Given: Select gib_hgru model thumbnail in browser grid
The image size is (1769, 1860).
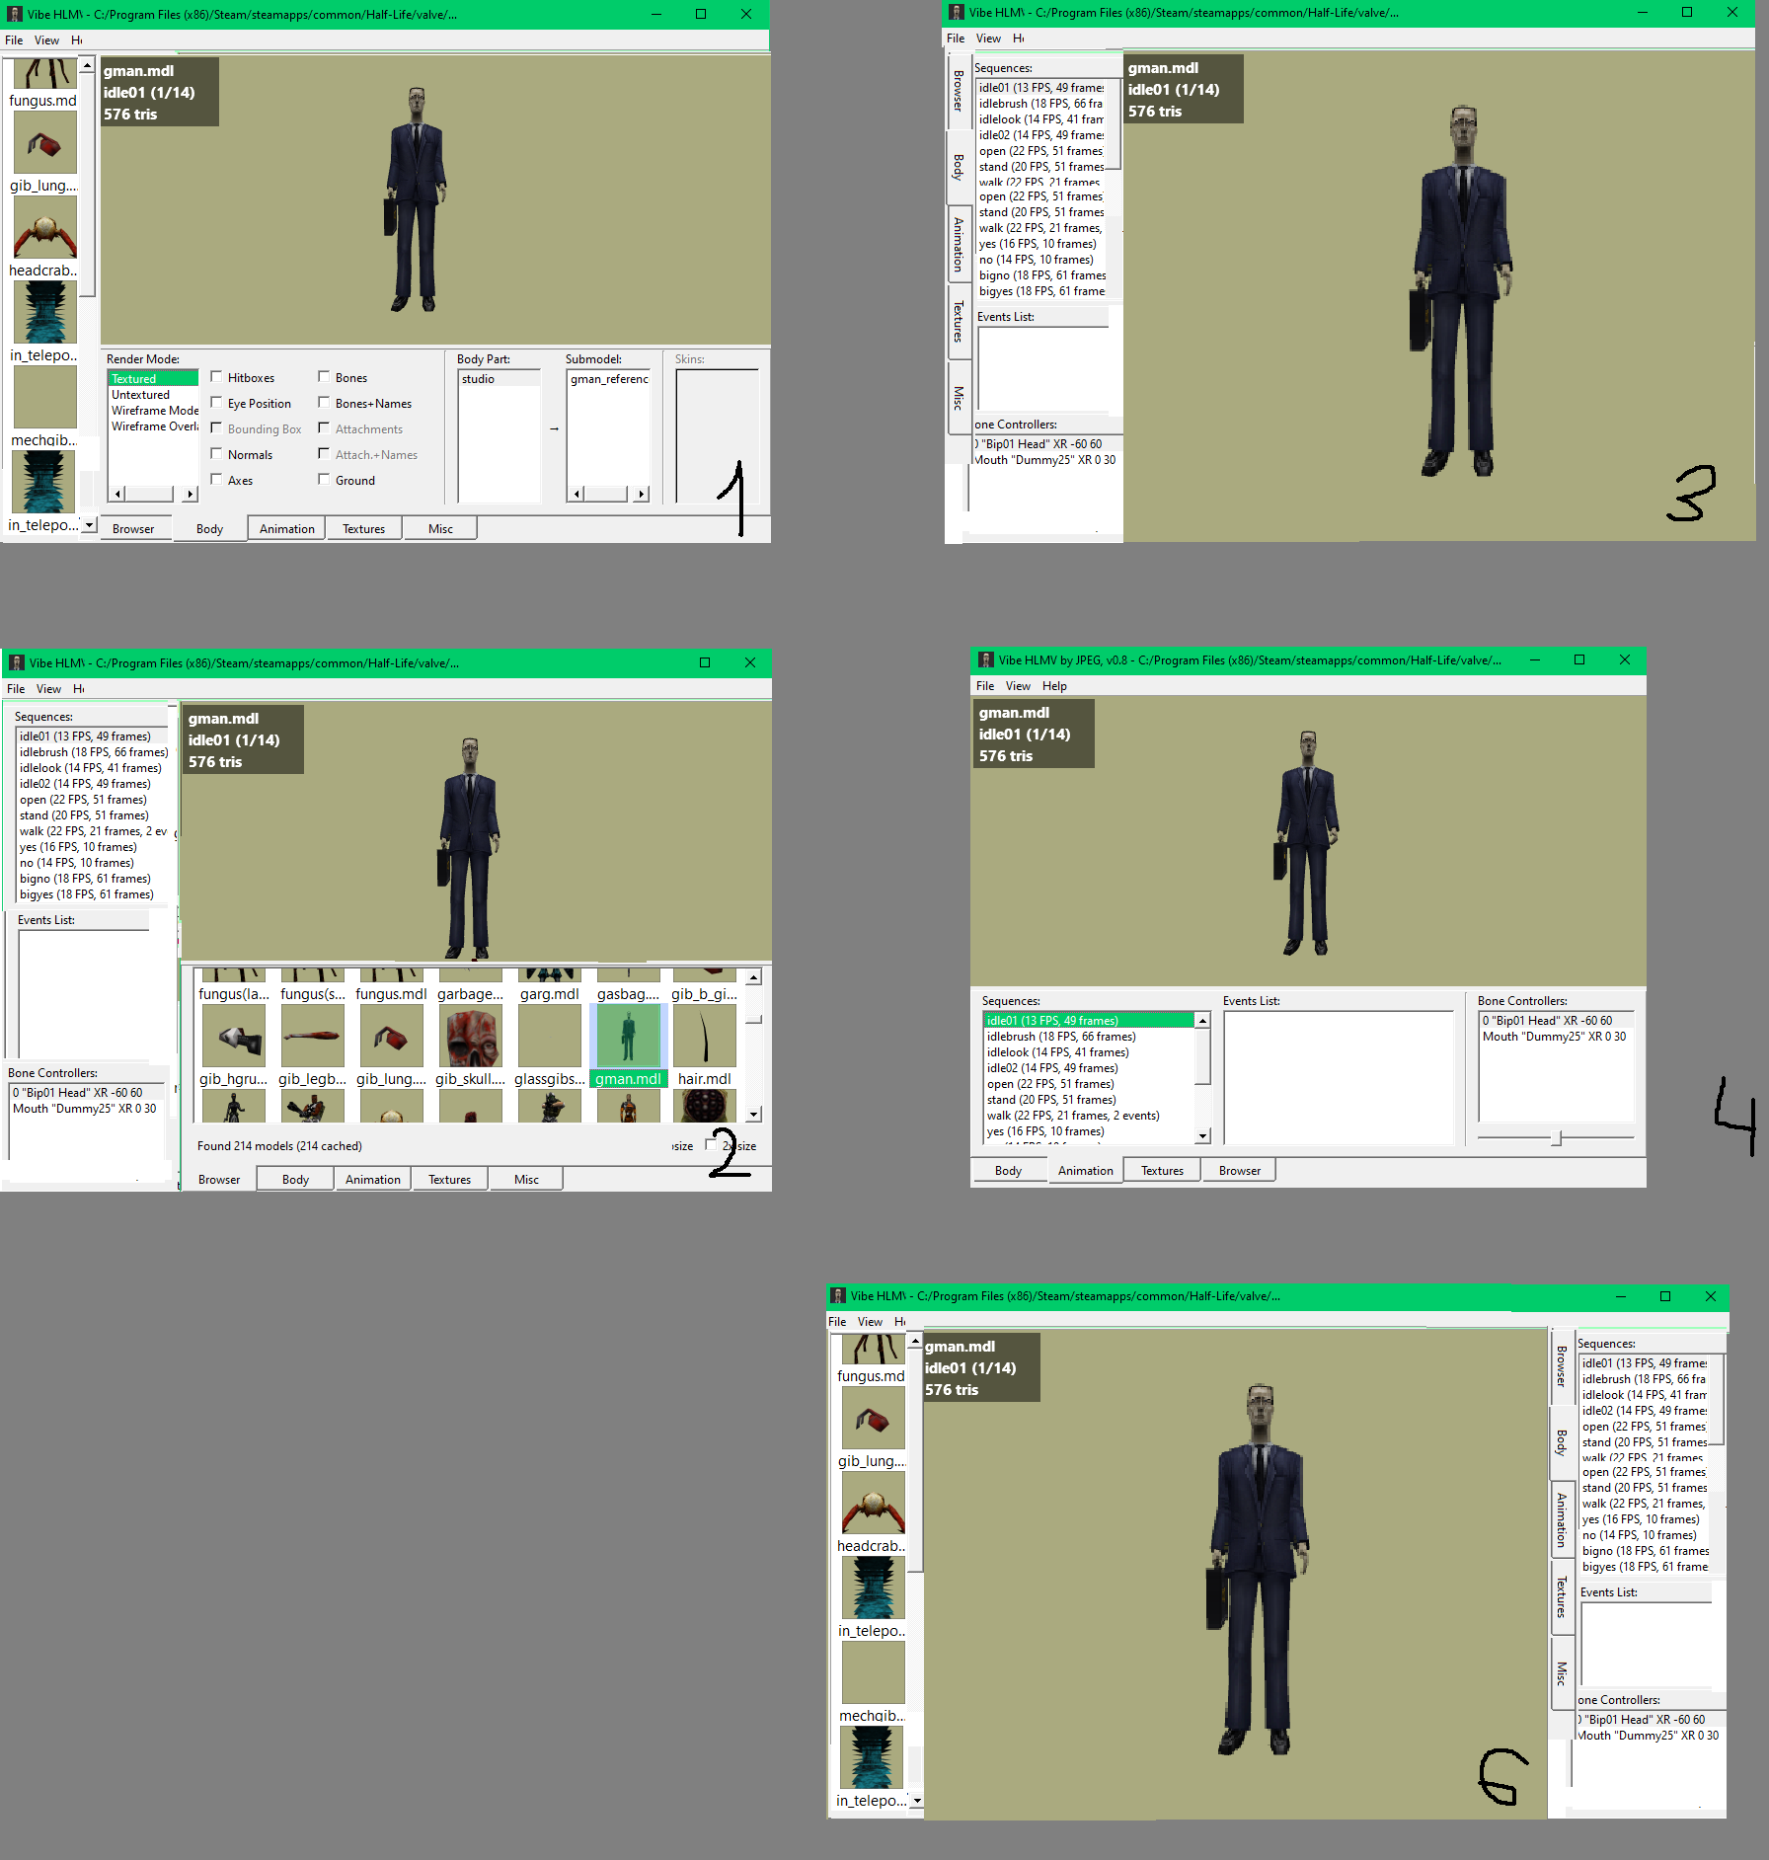Looking at the screenshot, I should click(234, 1037).
